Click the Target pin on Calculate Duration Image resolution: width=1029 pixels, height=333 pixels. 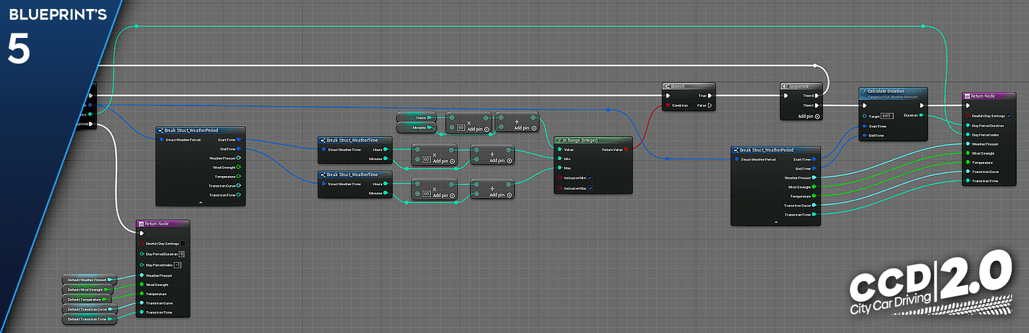click(865, 116)
